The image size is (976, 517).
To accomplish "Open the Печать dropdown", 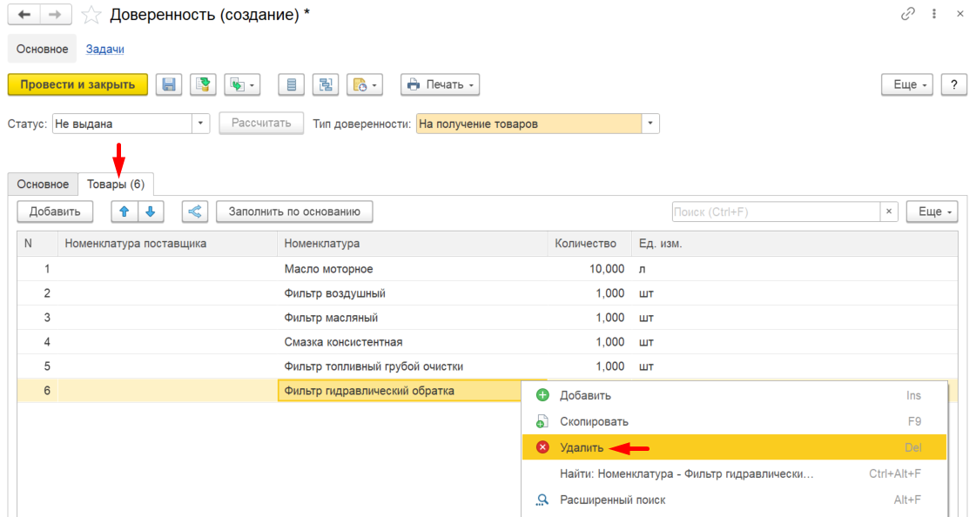I will (440, 84).
